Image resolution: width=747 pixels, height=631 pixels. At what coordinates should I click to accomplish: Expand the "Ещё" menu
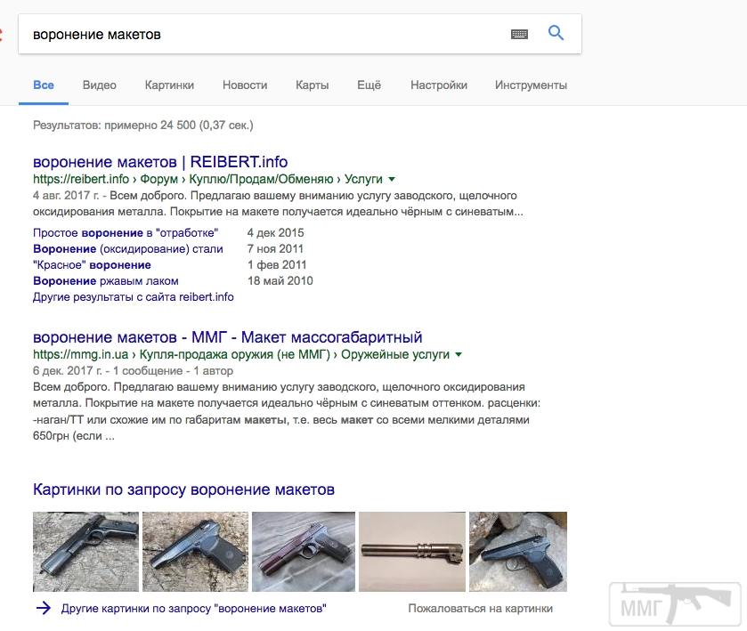point(369,85)
